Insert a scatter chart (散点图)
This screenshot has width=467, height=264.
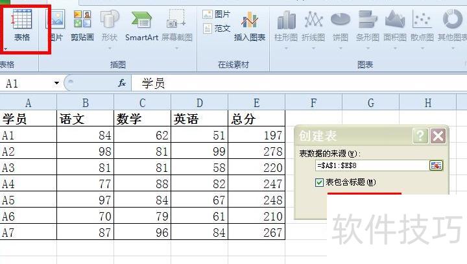pos(422,25)
